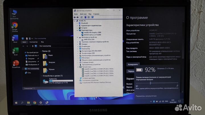Select Мониторы device category
The height and width of the screenshot is (115, 205).
pos(85,58)
